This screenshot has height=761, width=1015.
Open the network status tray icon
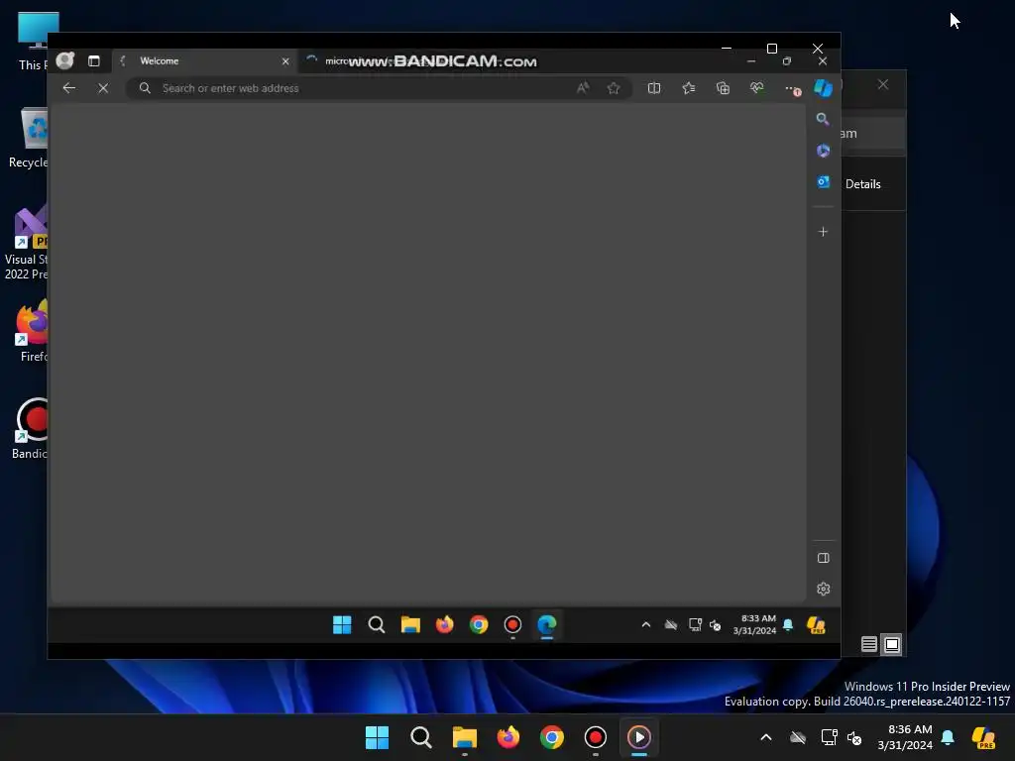tap(829, 737)
